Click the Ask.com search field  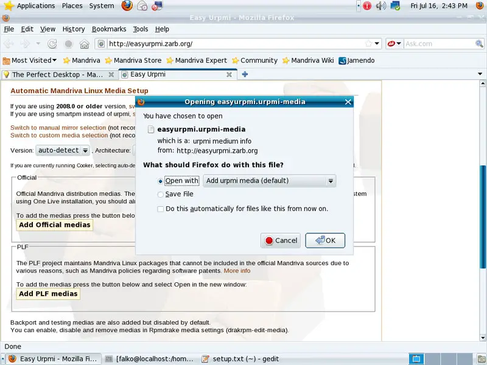coord(440,44)
